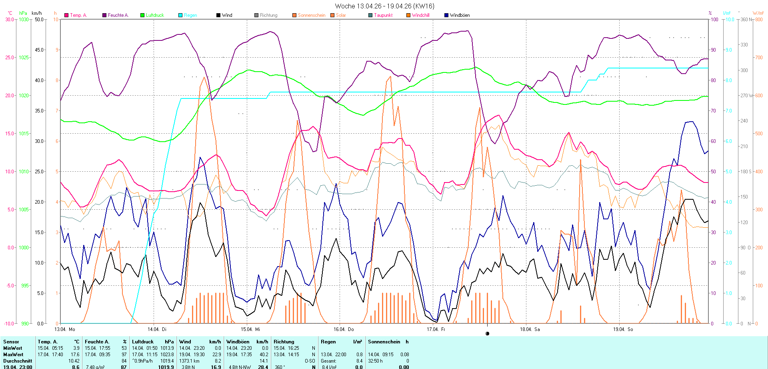Click the gray Richtung legend swatch
The width and height of the screenshot is (768, 369).
coord(256,15)
